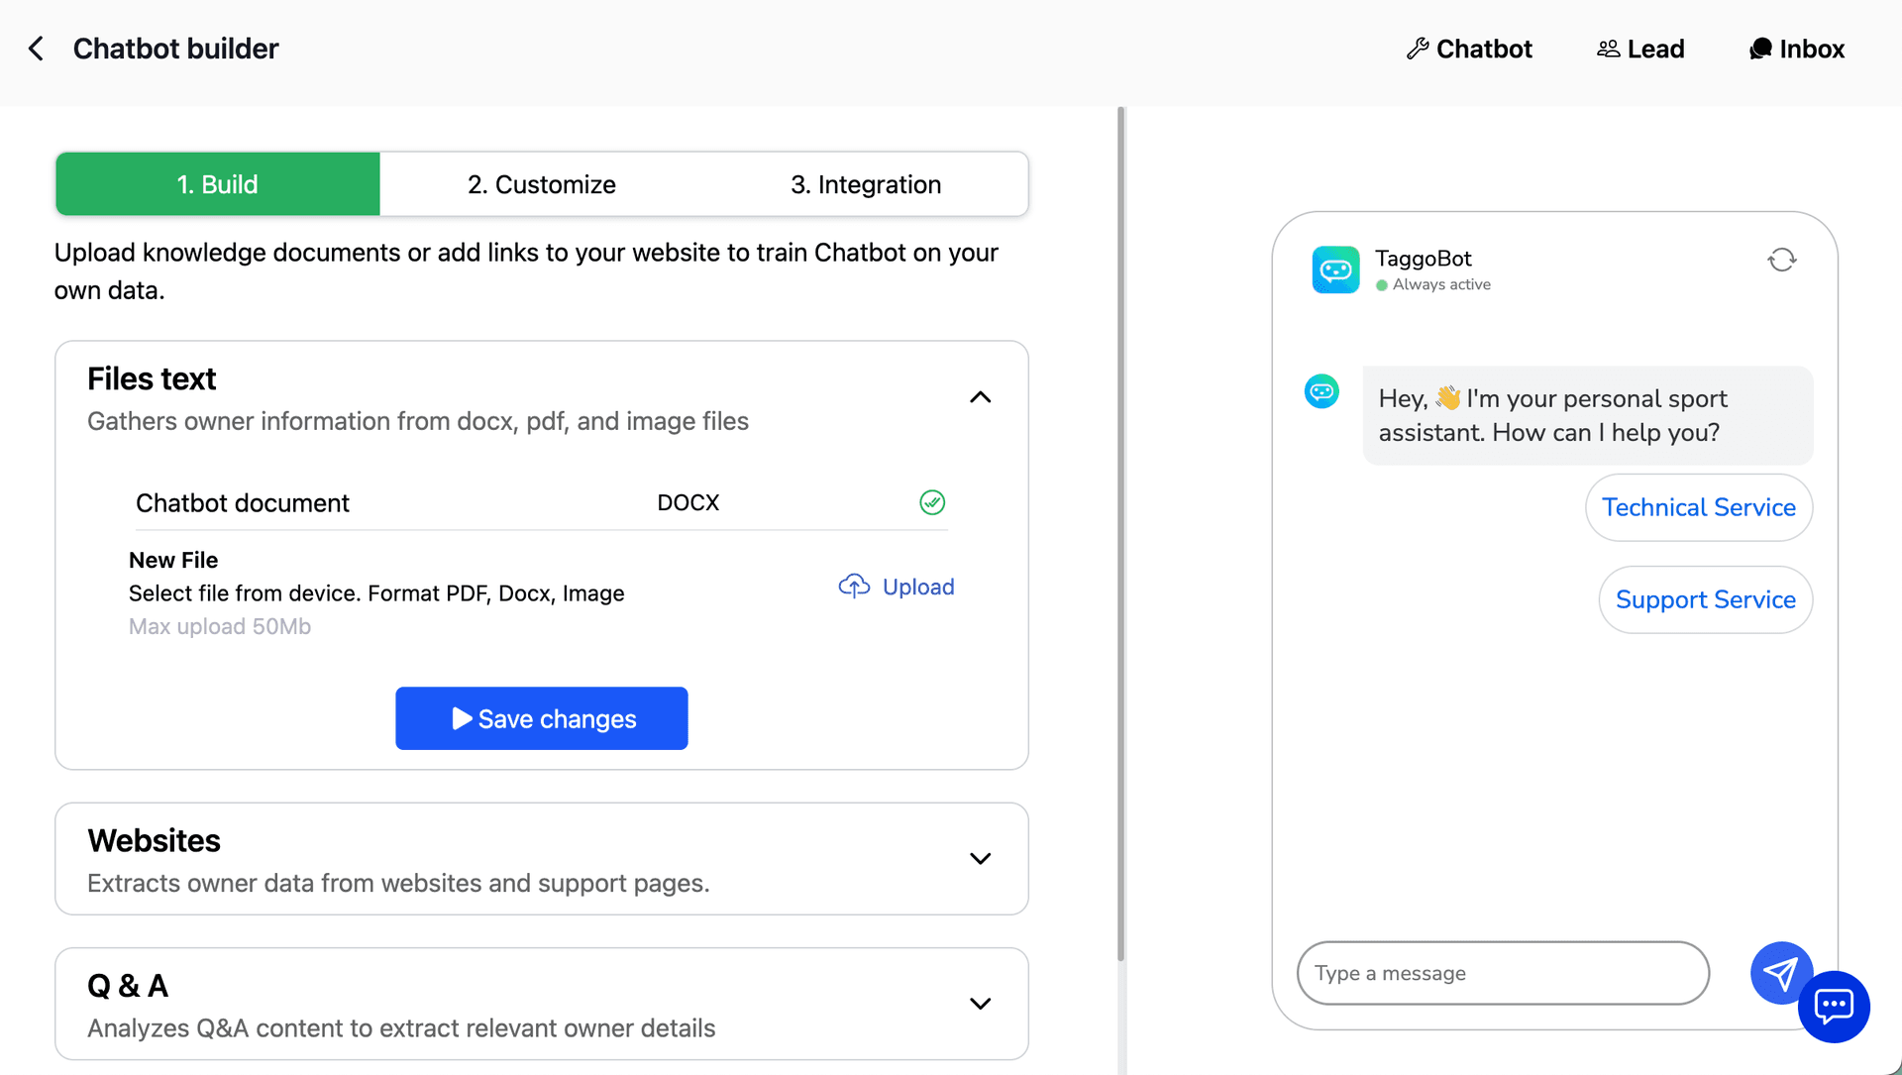
Task: Click the Save changes button
Action: coord(541,718)
